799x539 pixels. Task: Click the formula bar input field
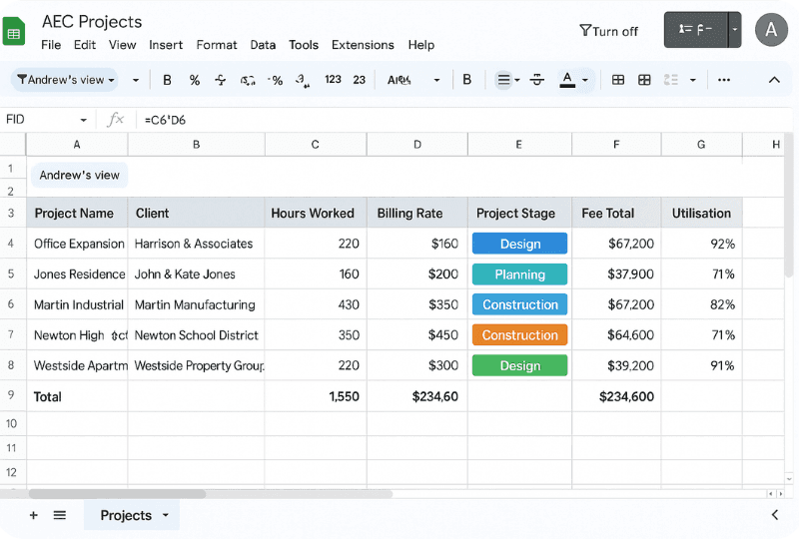(x=458, y=120)
